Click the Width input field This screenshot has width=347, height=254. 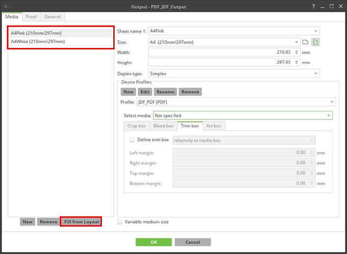pos(221,52)
